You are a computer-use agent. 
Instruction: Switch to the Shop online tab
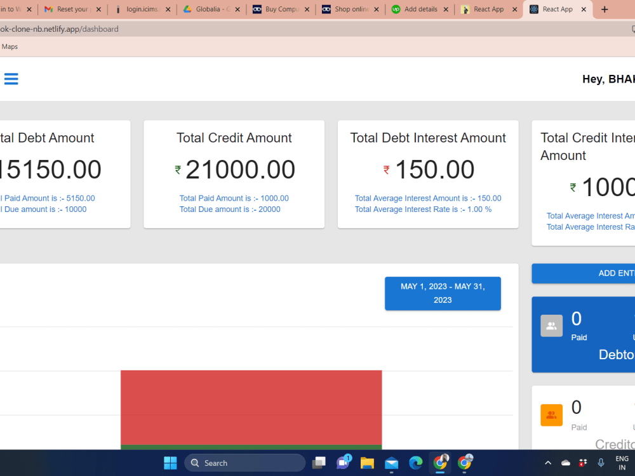tap(349, 9)
